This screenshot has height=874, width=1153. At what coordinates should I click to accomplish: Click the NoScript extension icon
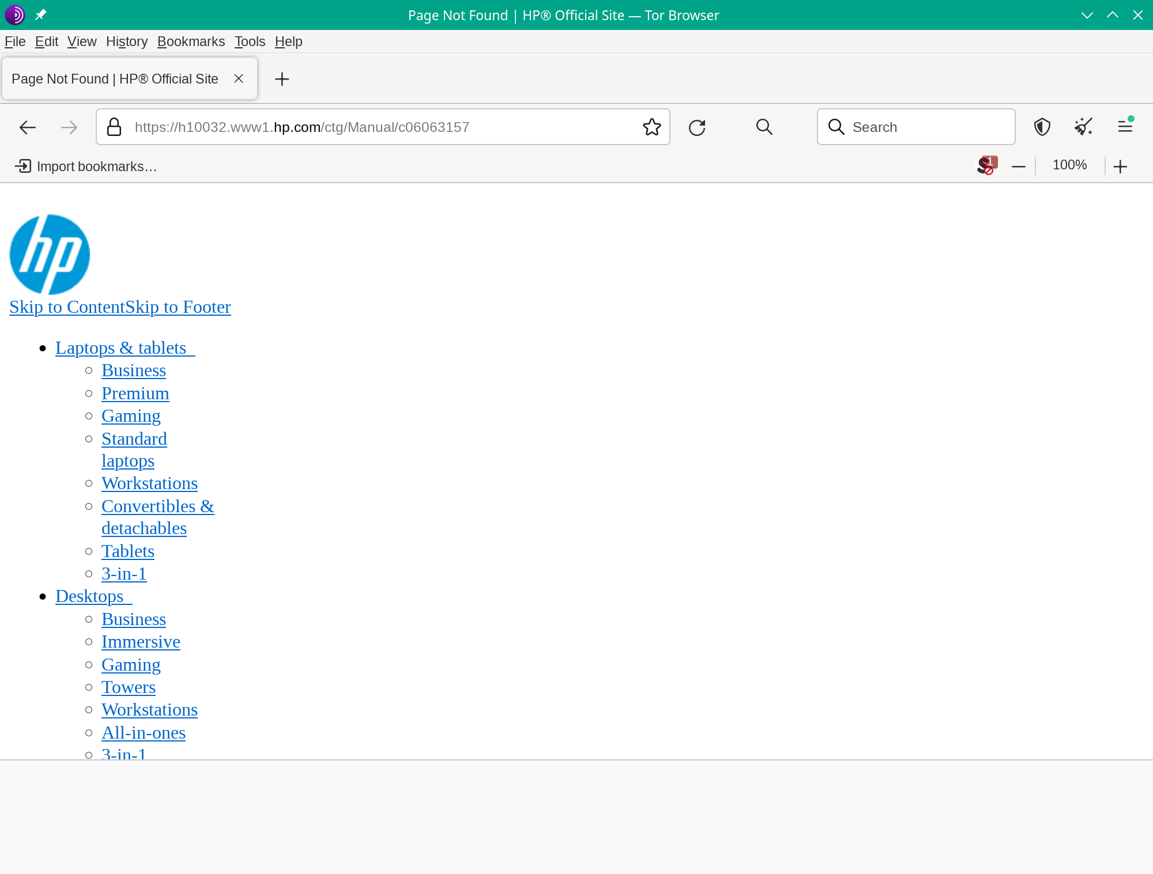click(987, 166)
